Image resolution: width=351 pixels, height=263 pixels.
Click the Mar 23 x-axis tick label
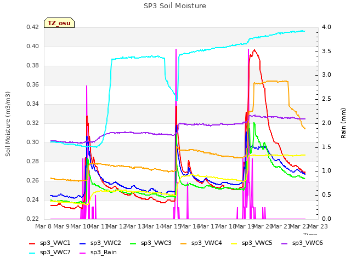tap(318, 226)
